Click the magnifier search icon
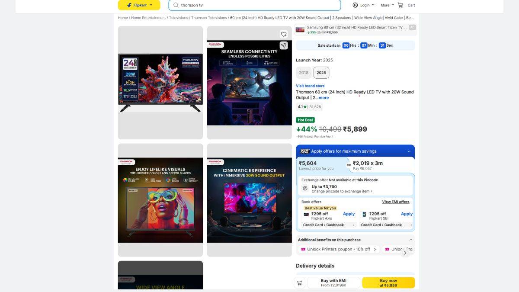The width and height of the screenshot is (519, 292). click(176, 5)
